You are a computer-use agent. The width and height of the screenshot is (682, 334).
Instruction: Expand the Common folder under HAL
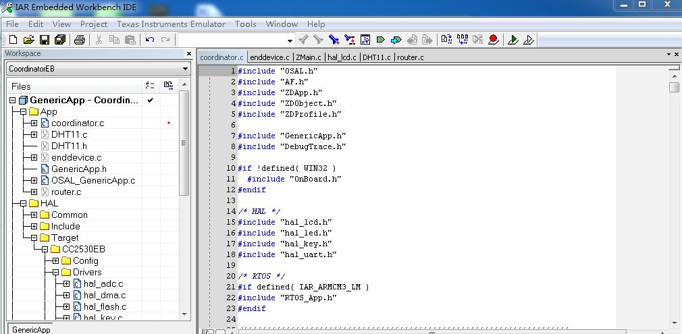pyautogui.click(x=34, y=215)
